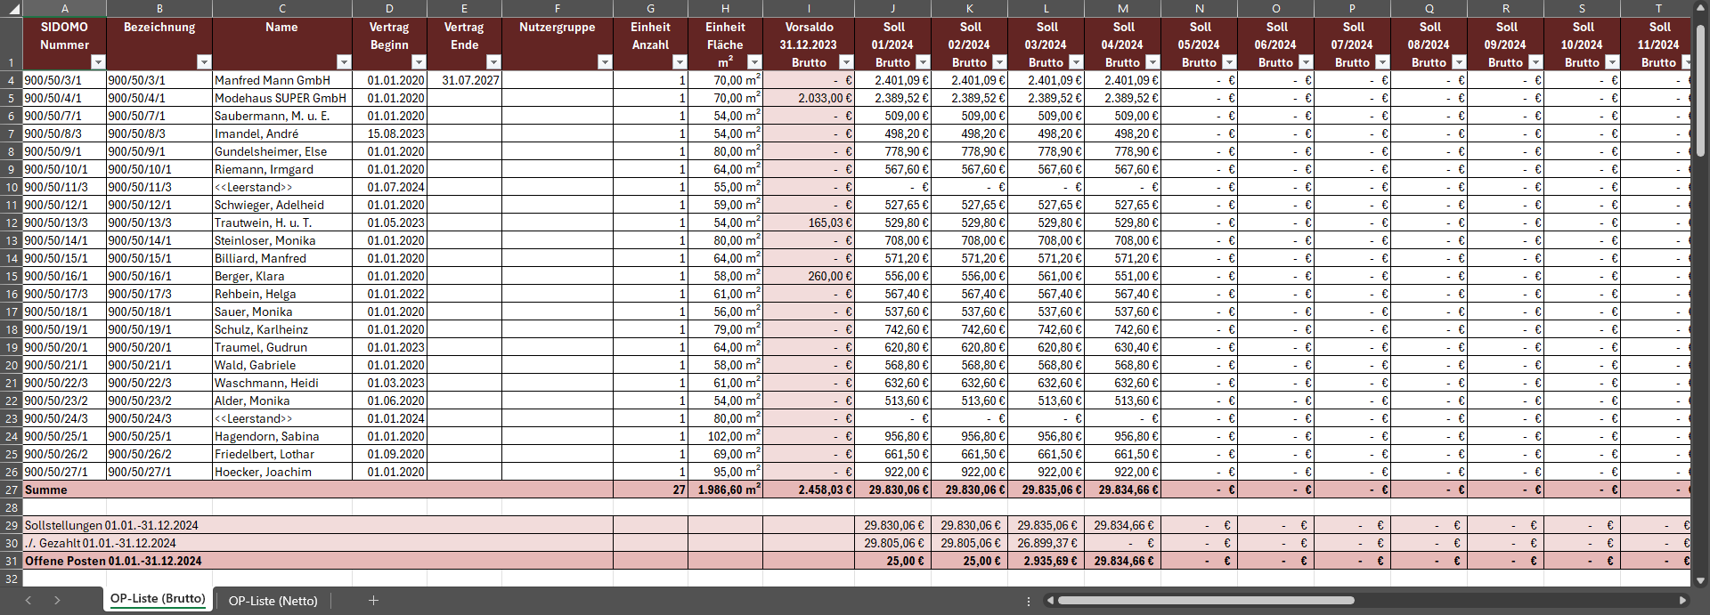Add a new sheet with plus icon
Image resolution: width=1710 pixels, height=615 pixels.
373,601
